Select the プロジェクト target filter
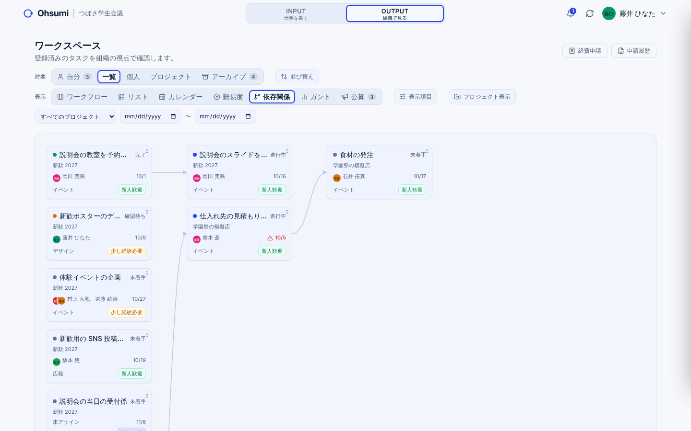Image resolution: width=691 pixels, height=431 pixels. pos(171,77)
